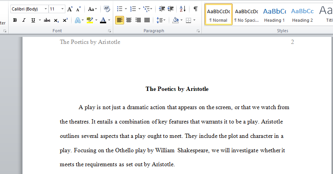Screen dimensions: 333x174
Task: Apply the black font color
Action: pos(103,20)
